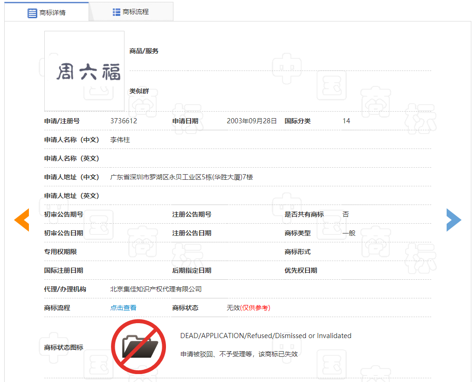Screen dimensions: 476x382
Task: Click registration number 3736612
Action: click(x=124, y=121)
